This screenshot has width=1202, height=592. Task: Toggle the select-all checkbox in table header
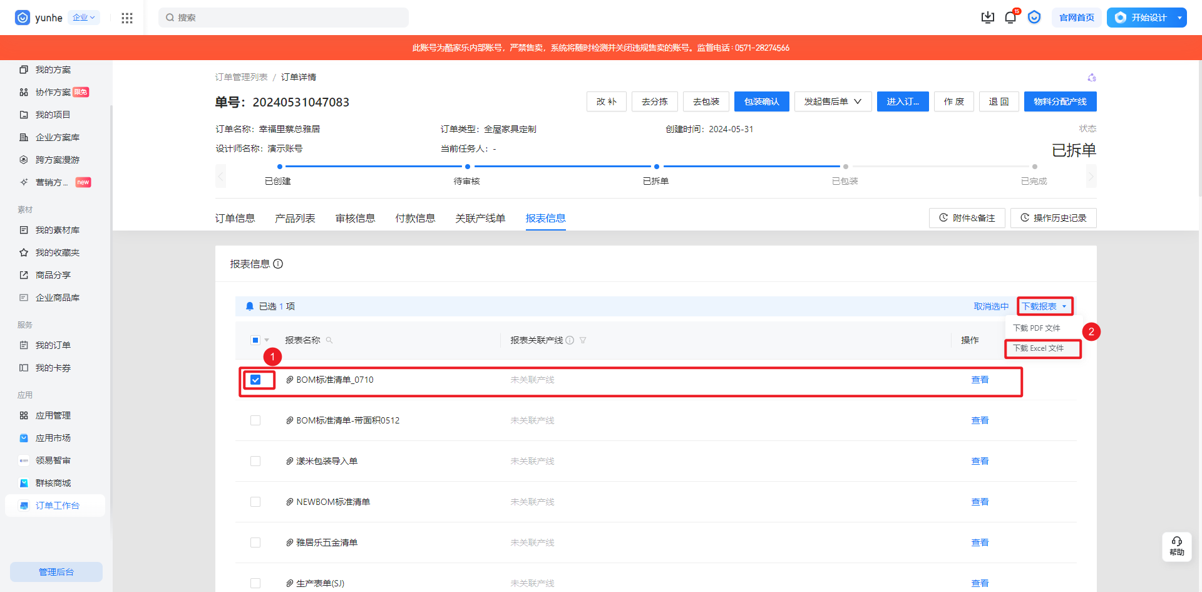click(x=255, y=340)
